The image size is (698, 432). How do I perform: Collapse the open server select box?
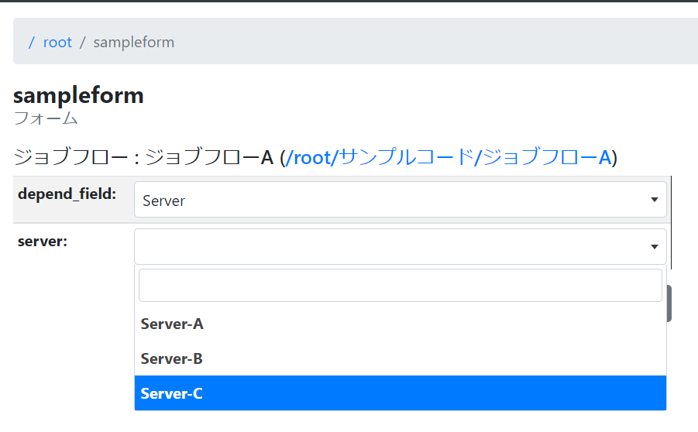click(x=400, y=246)
